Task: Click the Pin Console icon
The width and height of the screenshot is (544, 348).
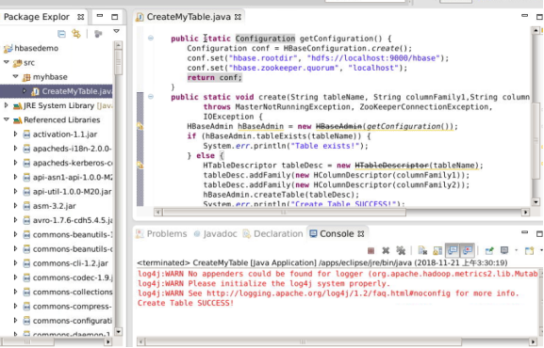Action: point(489,250)
